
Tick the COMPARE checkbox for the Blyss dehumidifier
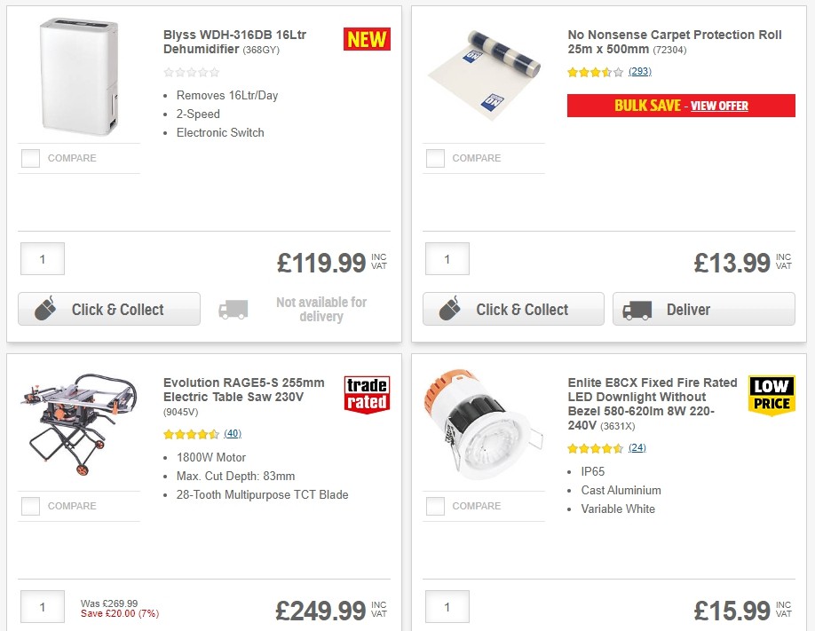[x=30, y=158]
